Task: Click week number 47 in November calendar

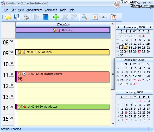Action: point(118,48)
